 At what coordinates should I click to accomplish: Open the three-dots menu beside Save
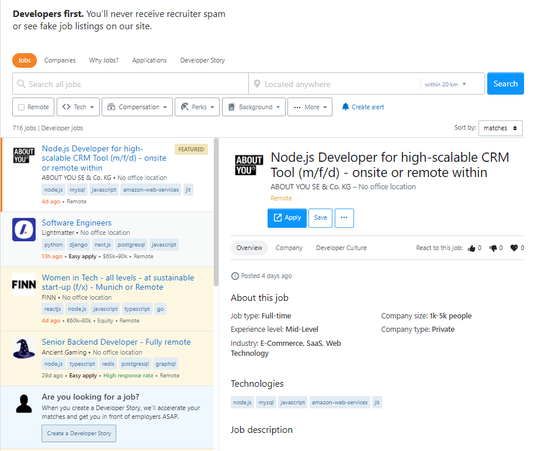(344, 218)
